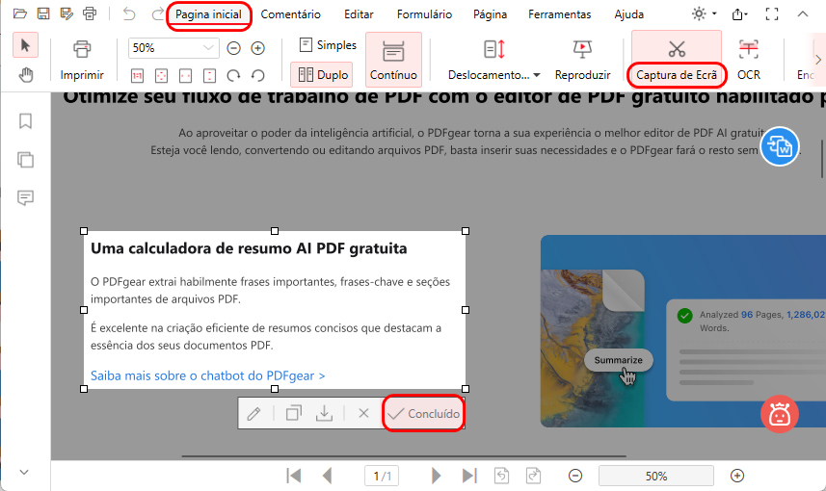Redo the last action
The image size is (826, 491).
157,13
